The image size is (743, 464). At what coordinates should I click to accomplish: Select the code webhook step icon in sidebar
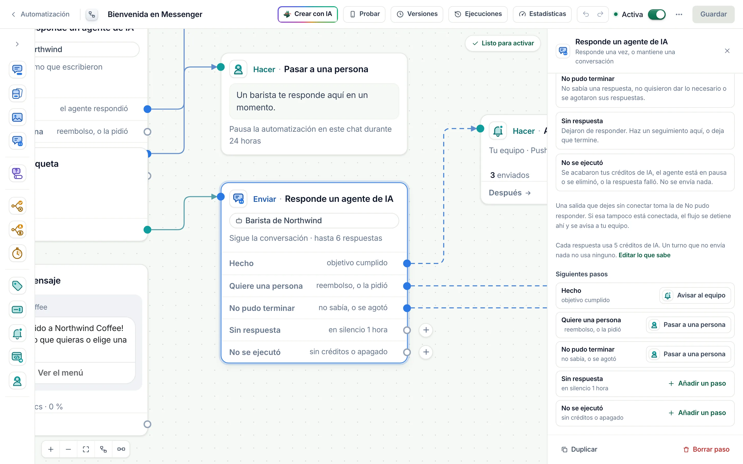point(17,357)
